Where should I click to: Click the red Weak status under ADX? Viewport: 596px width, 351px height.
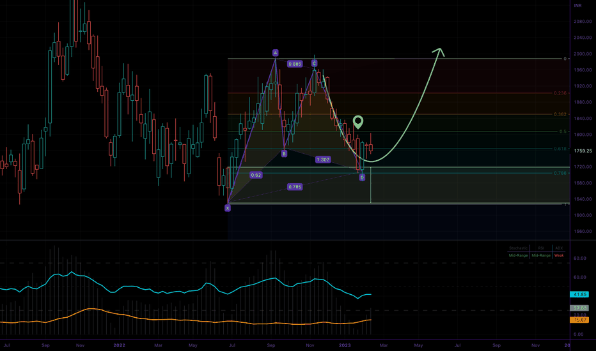559,255
